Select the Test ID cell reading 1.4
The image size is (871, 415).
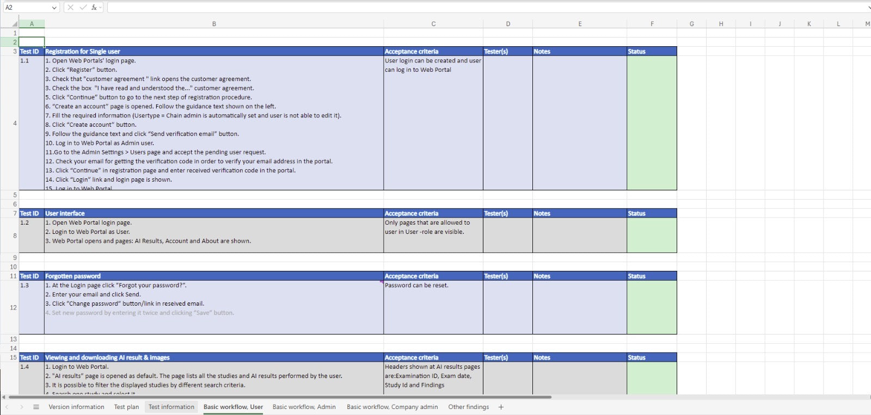32,378
